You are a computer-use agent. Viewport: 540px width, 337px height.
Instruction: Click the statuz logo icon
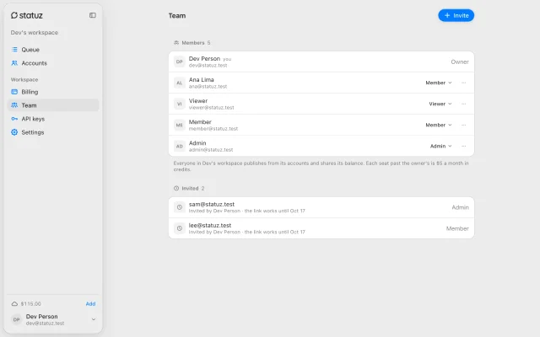[14, 15]
